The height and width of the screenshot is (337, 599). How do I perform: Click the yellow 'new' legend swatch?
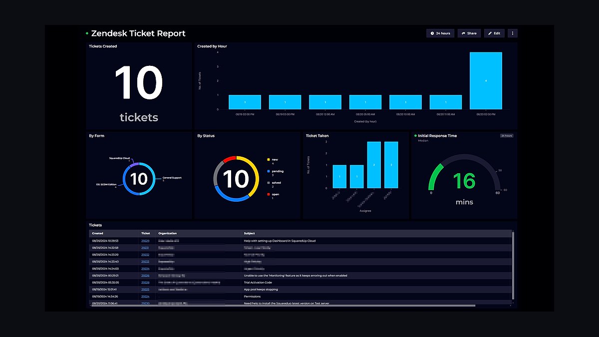(x=269, y=160)
